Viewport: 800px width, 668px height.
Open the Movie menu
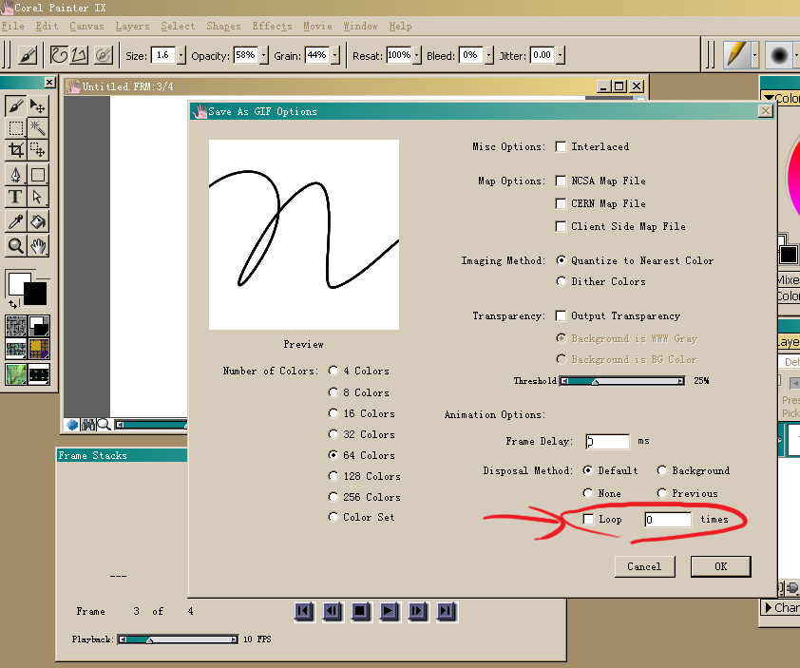(317, 26)
